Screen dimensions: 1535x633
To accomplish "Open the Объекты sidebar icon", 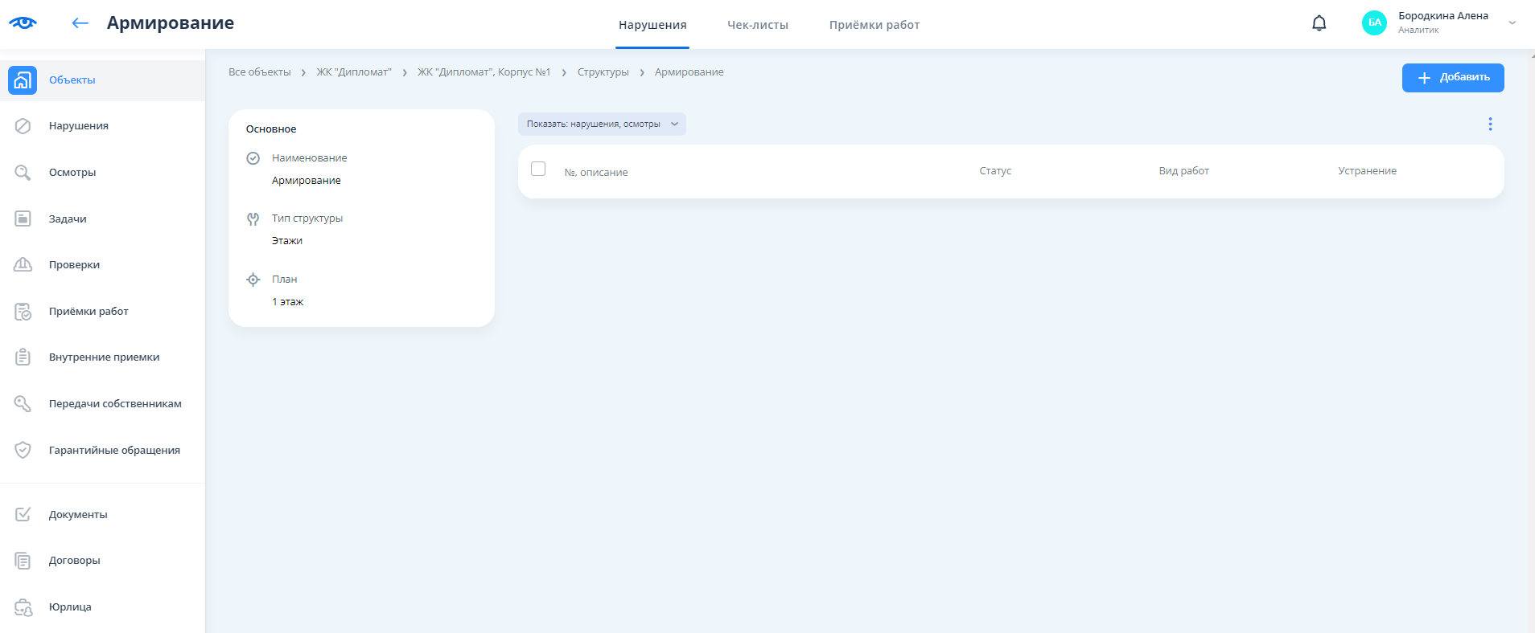I will [23, 80].
